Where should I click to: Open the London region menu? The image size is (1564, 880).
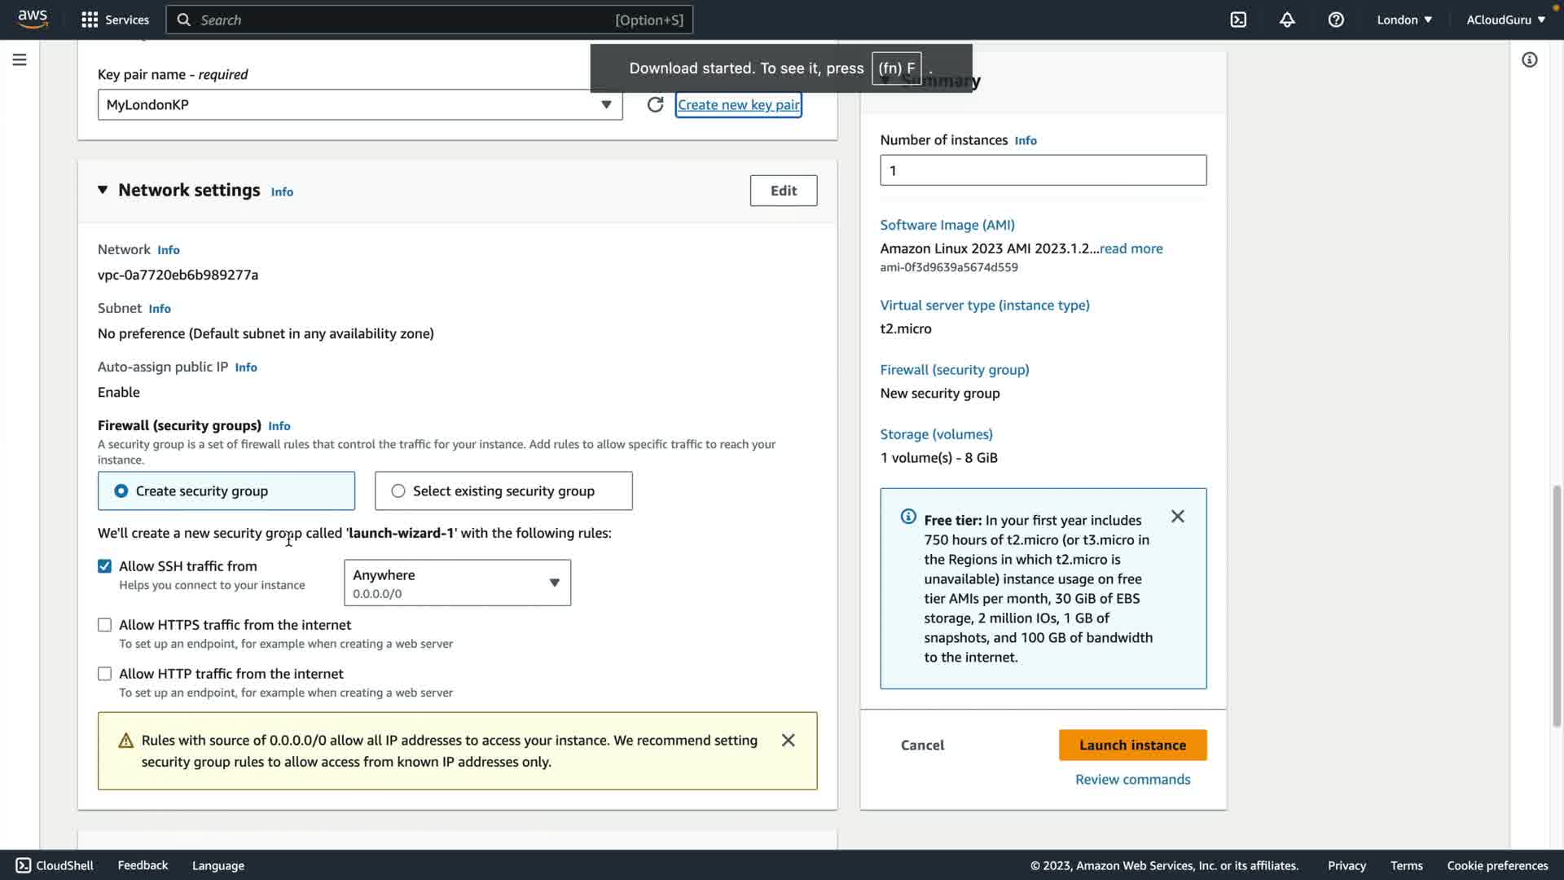click(1404, 20)
